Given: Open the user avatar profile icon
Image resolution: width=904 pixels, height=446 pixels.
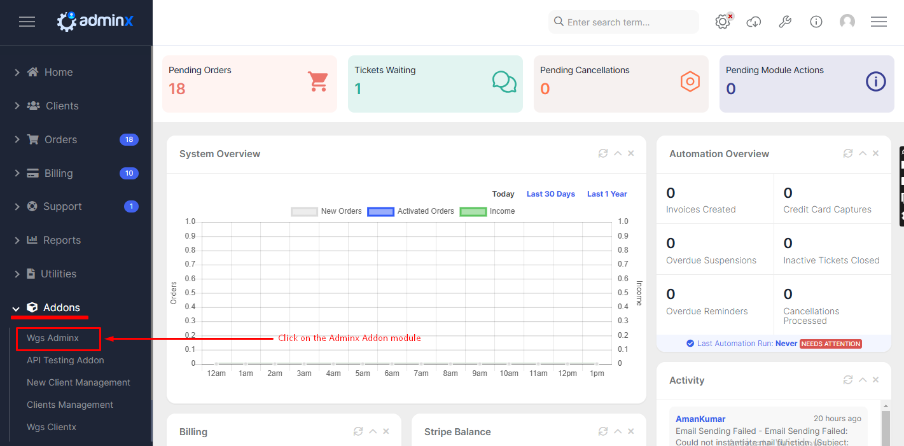Looking at the screenshot, I should (x=847, y=22).
